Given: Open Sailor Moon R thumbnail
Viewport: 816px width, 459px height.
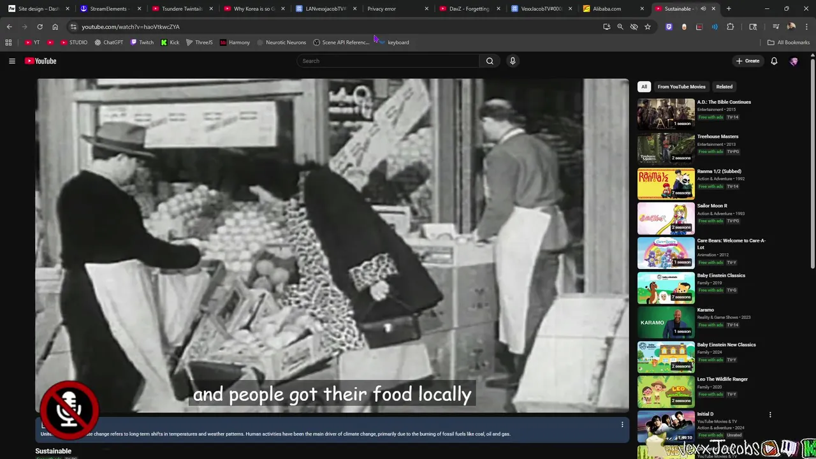Looking at the screenshot, I should click(666, 217).
